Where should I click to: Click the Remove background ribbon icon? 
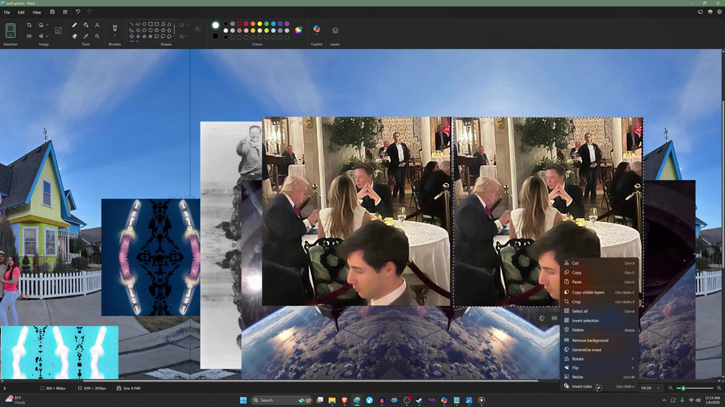point(29,36)
